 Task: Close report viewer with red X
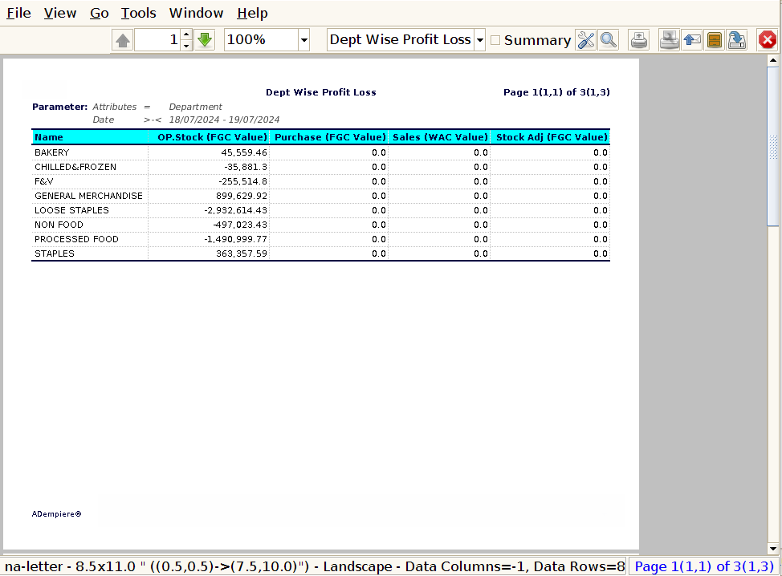pyautogui.click(x=767, y=40)
